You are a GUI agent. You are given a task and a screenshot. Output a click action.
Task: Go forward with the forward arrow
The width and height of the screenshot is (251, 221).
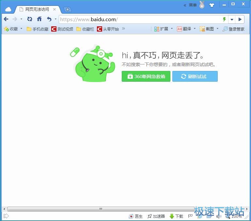(15, 19)
